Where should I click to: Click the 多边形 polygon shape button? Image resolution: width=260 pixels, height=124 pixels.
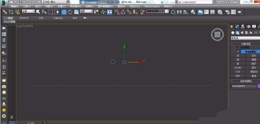click(238, 68)
